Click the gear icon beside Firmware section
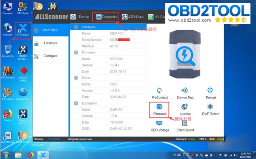Screen dimensions: 256x159 [76, 53]
